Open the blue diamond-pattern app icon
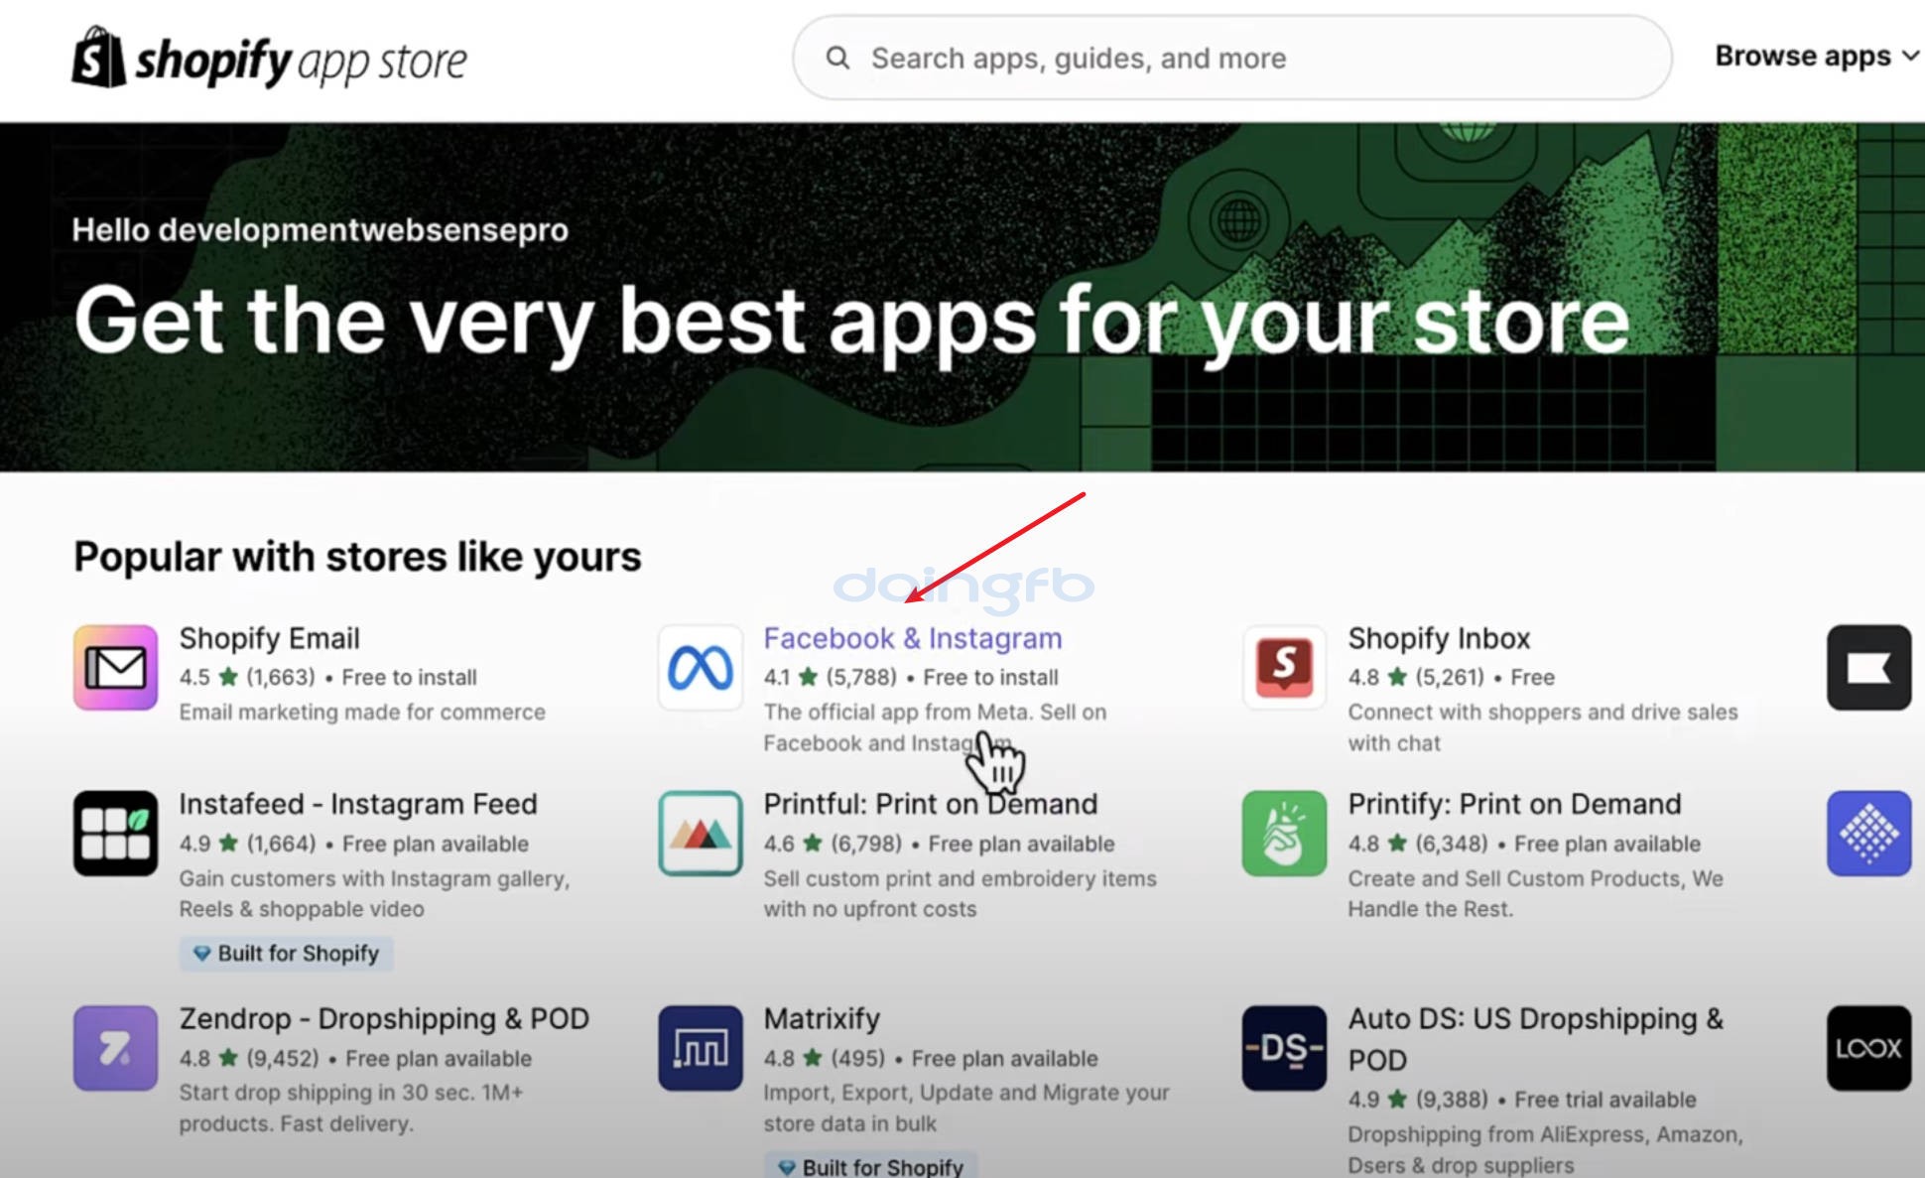The image size is (1925, 1178). [x=1868, y=833]
